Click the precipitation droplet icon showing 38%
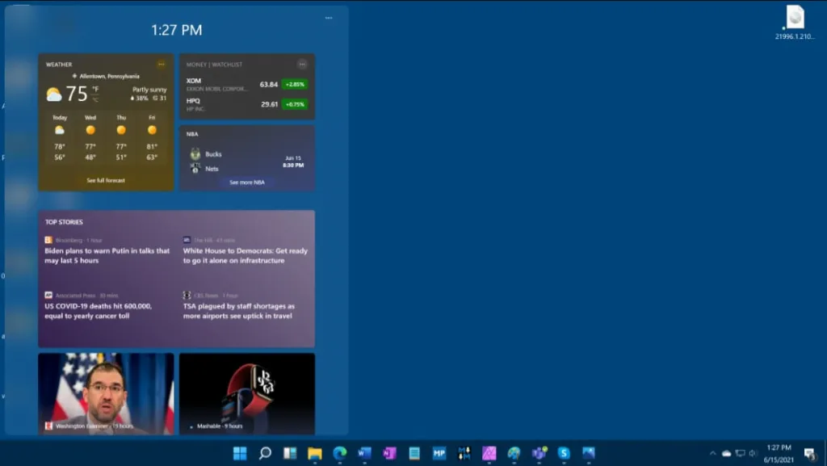 (x=132, y=98)
